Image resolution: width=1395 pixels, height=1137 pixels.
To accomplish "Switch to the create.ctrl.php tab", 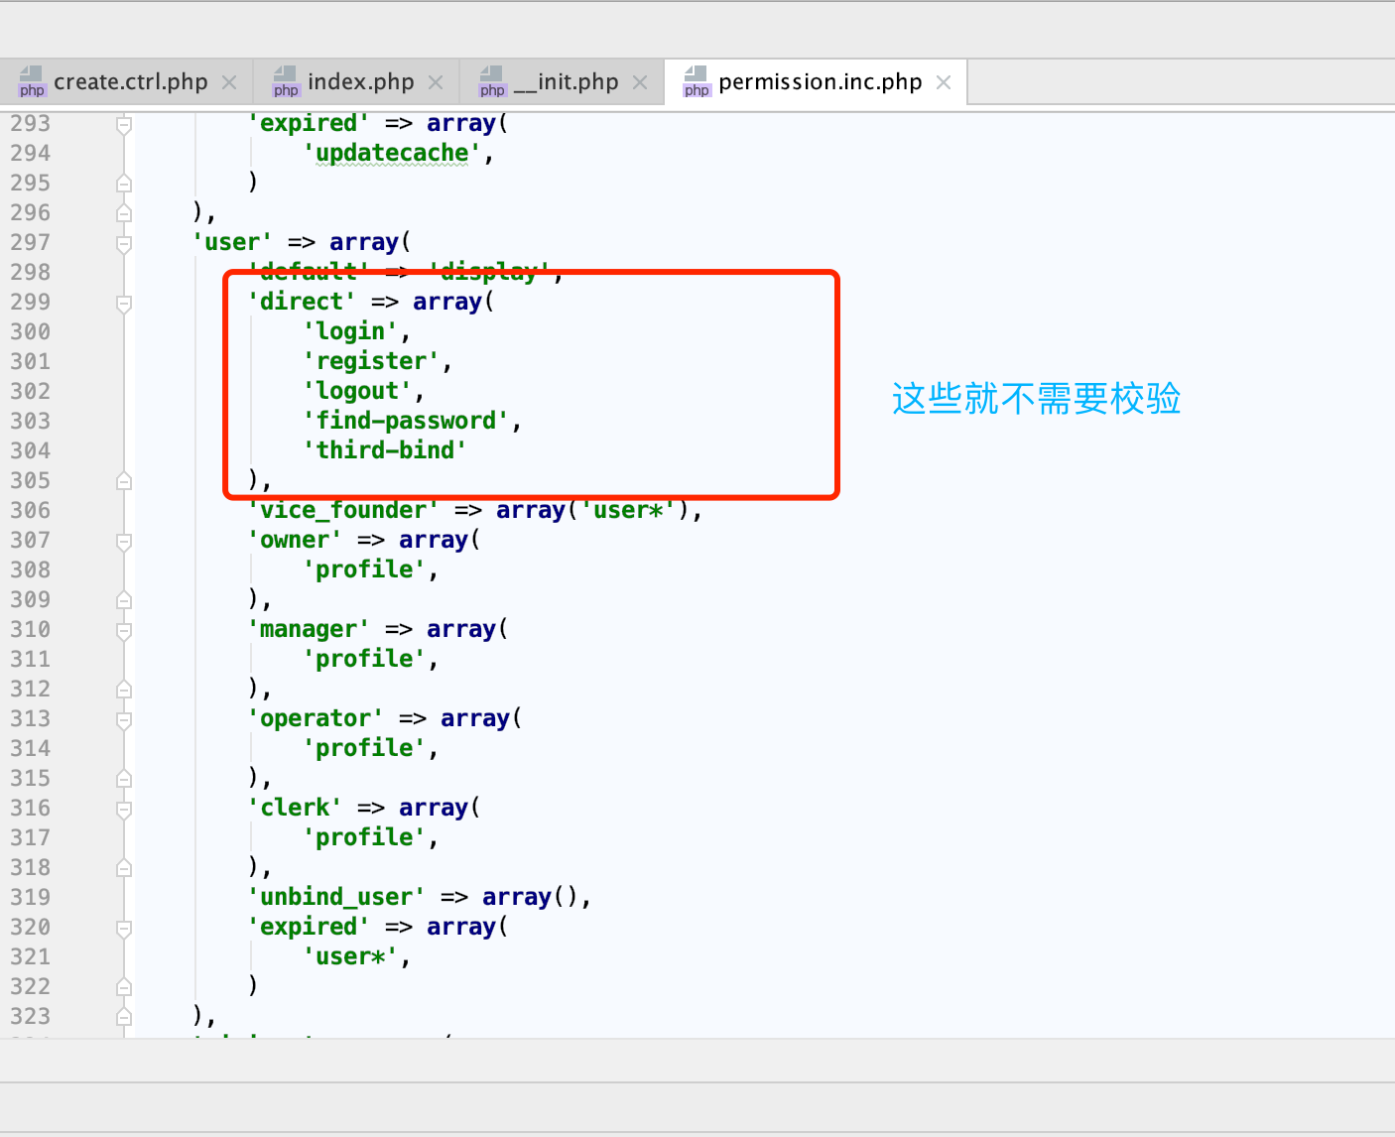I will click(x=130, y=82).
